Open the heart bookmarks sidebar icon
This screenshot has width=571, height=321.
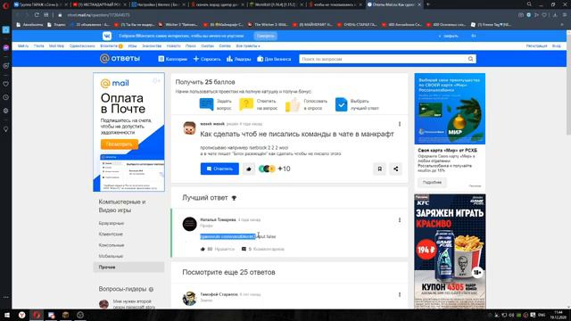click(x=6, y=84)
